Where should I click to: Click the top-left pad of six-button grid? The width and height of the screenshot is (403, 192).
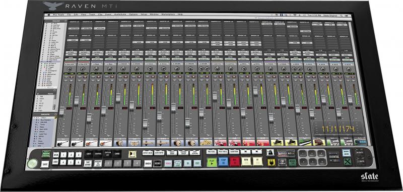click(303, 153)
